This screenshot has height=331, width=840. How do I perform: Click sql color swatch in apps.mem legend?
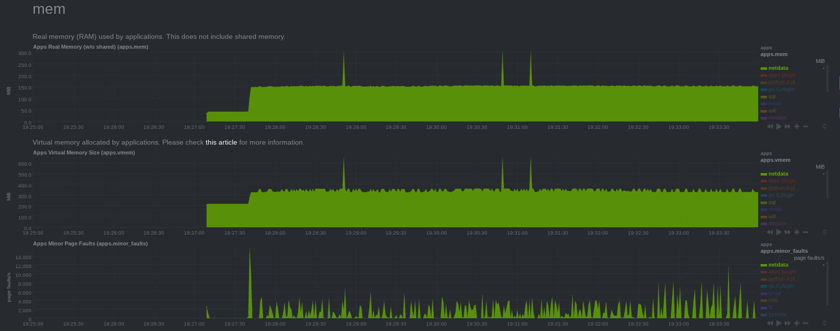pyautogui.click(x=764, y=97)
